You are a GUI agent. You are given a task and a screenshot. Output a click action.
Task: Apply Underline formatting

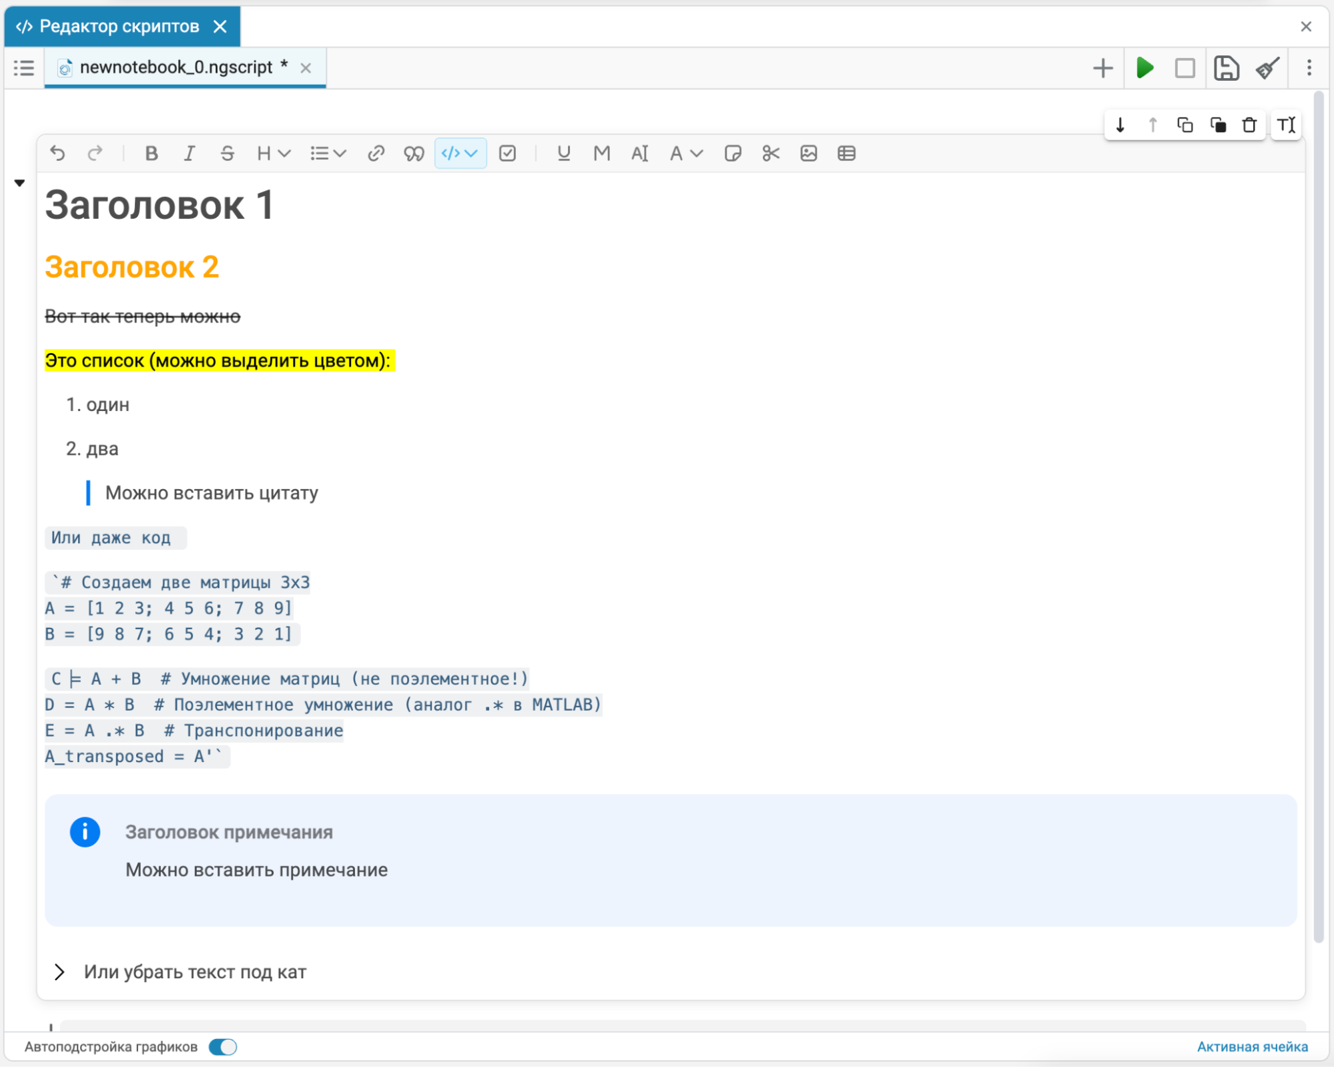(x=564, y=153)
